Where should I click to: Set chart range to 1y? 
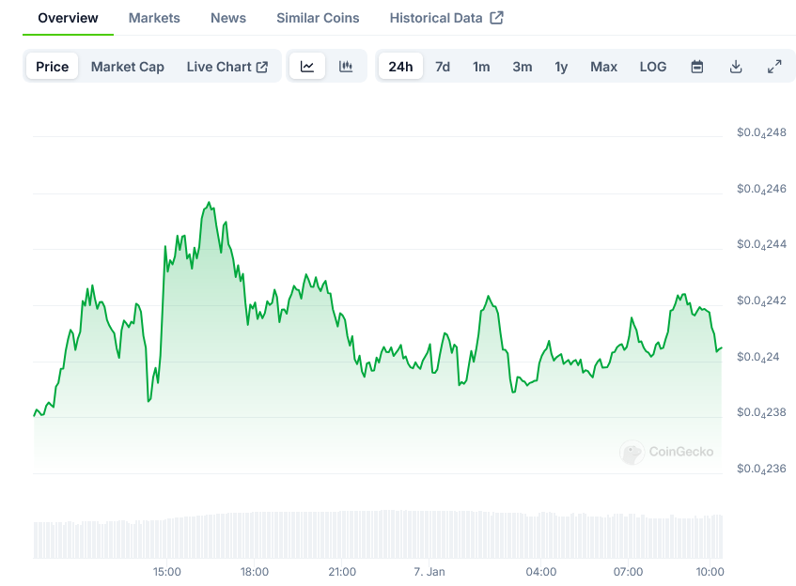click(x=561, y=67)
